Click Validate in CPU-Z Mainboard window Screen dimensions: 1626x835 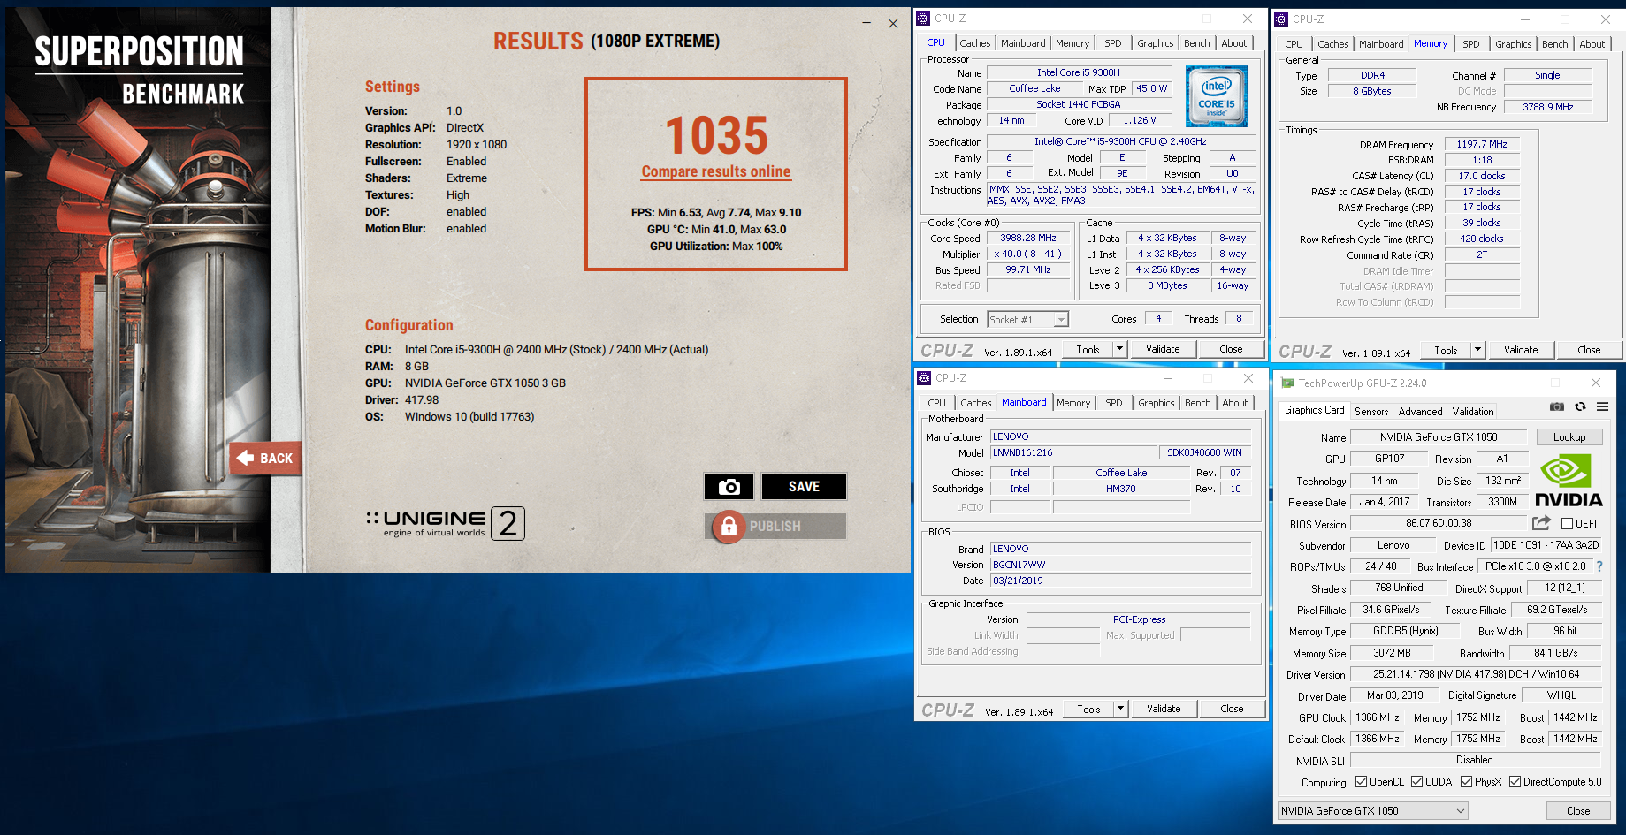(1164, 709)
